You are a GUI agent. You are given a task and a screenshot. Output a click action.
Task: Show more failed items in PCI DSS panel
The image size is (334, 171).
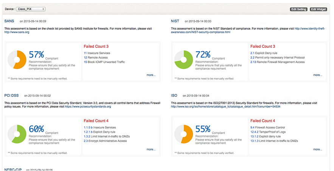[151, 149]
